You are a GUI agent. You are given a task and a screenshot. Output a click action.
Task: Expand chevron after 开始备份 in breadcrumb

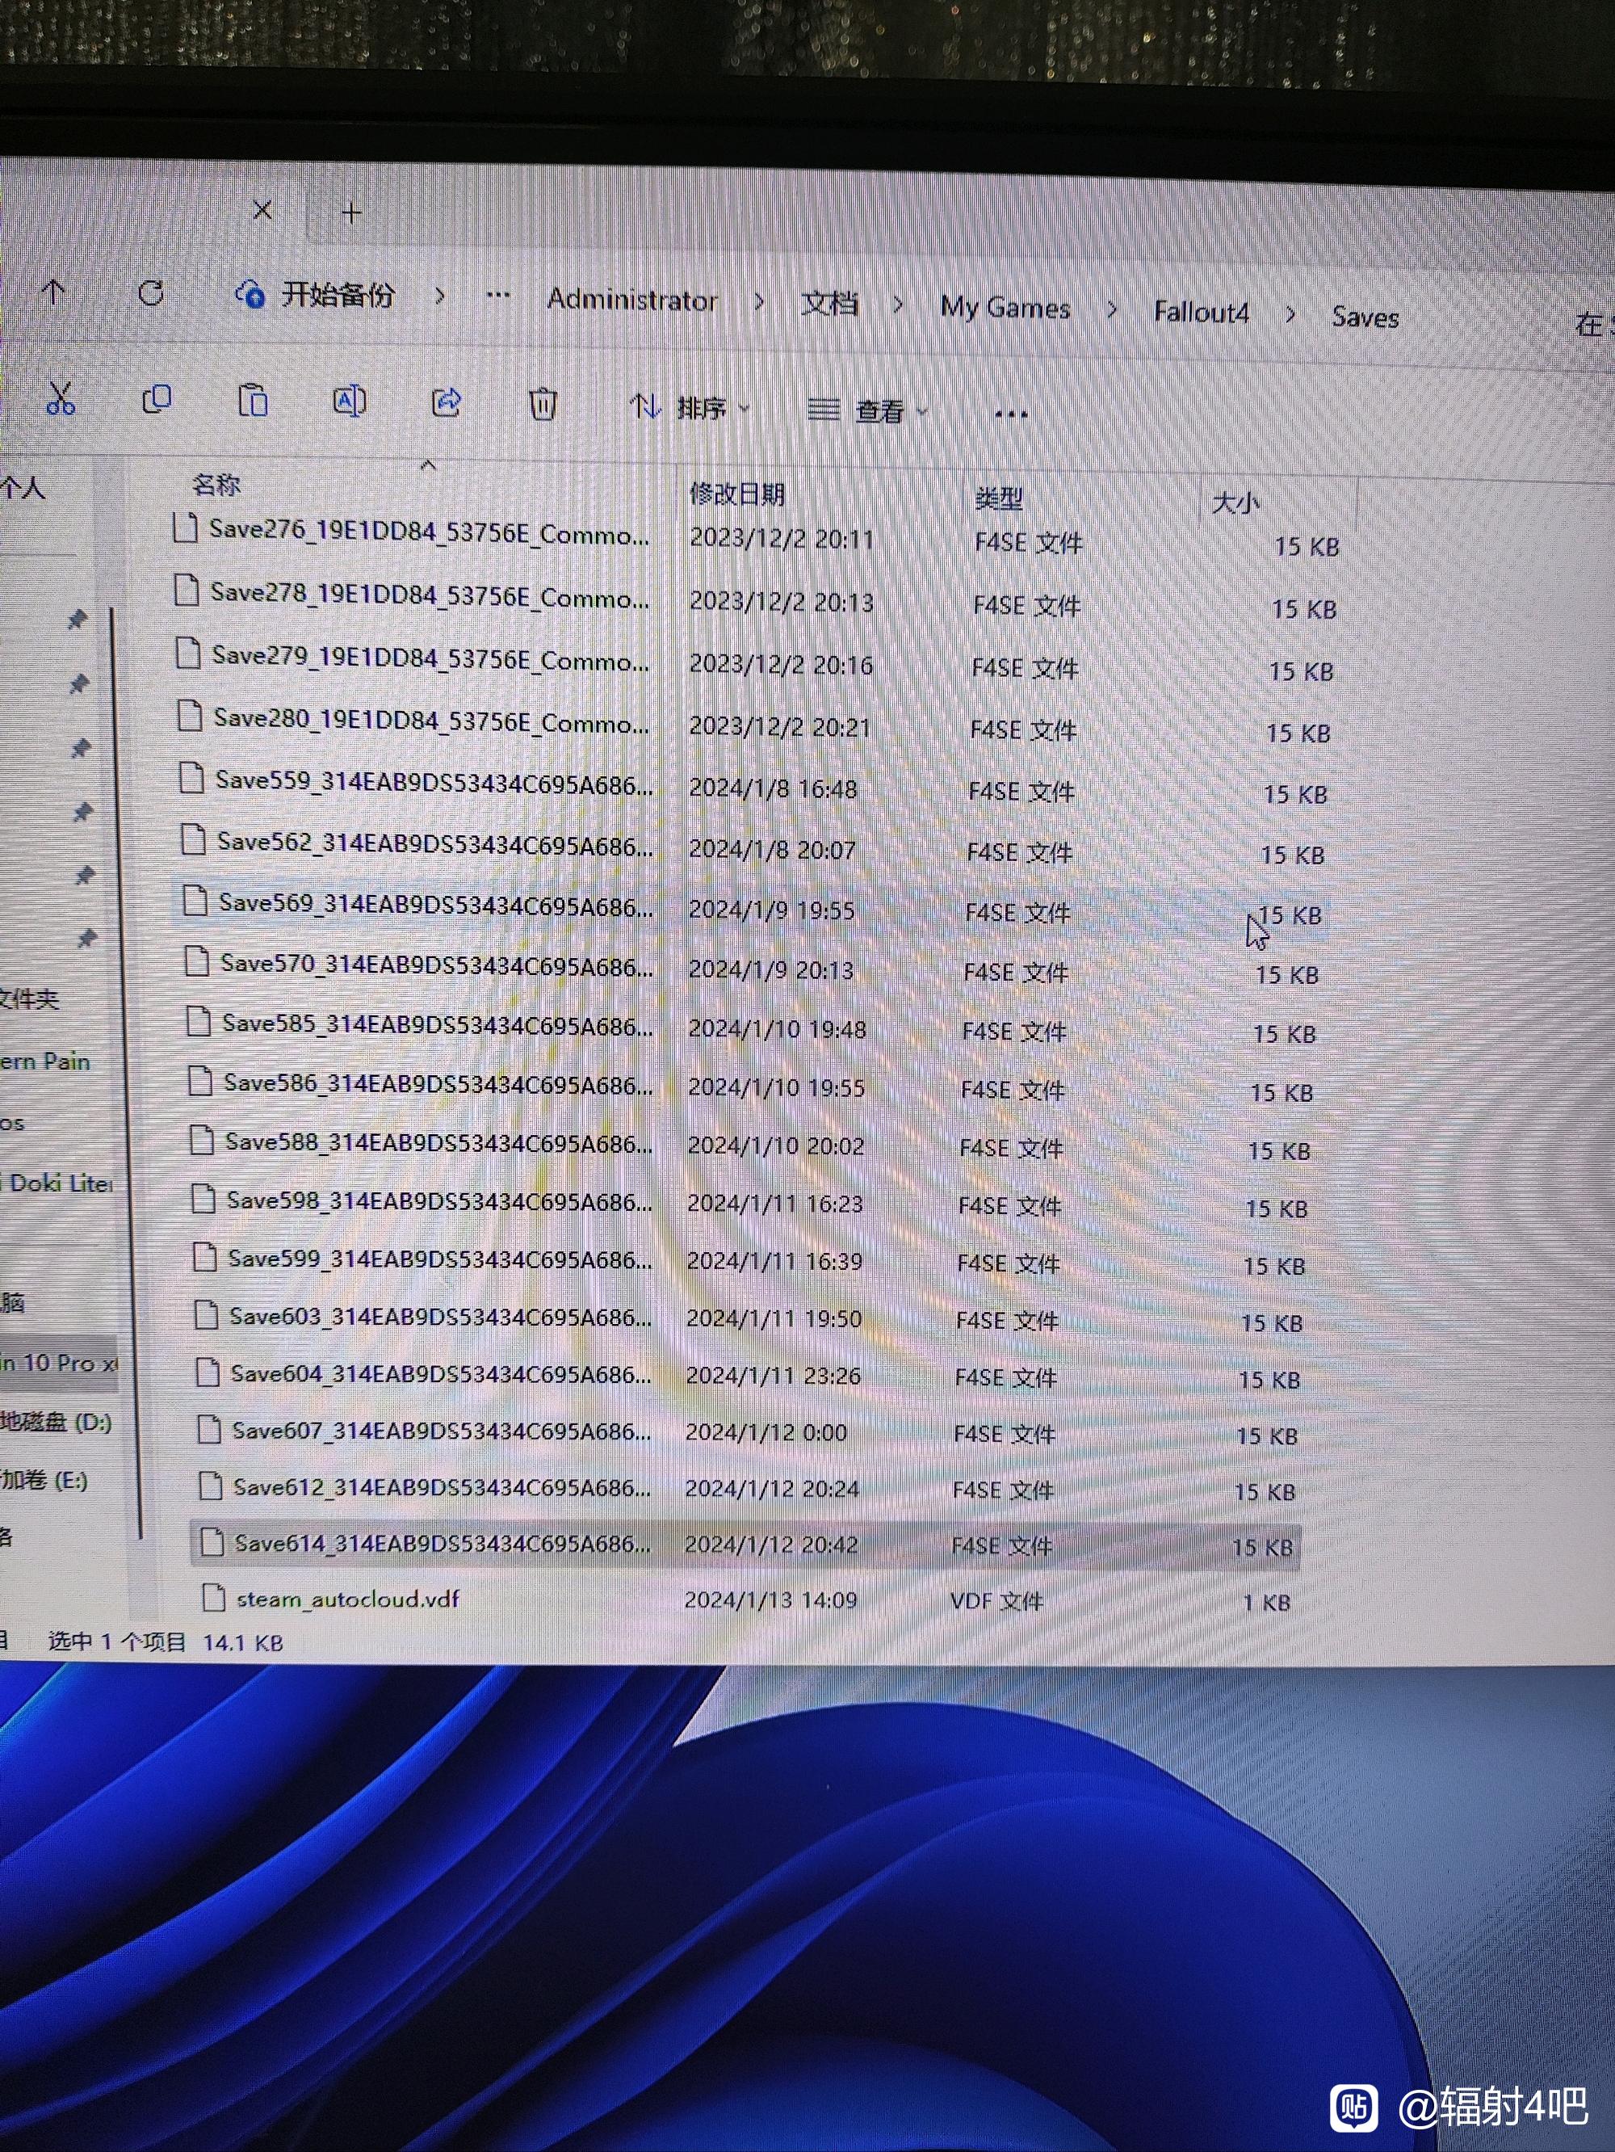coord(439,295)
